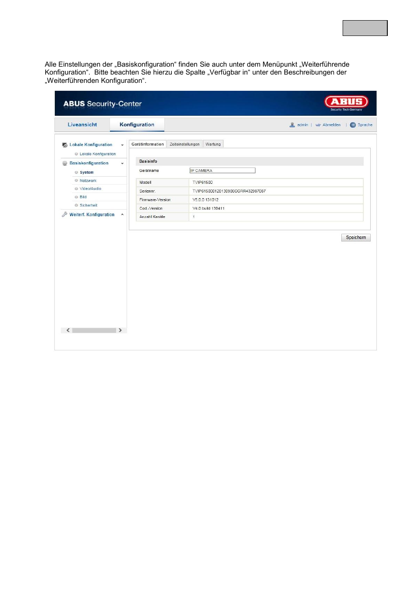Click the serial number value
The width and height of the screenshot is (418, 592).
click(x=229, y=191)
